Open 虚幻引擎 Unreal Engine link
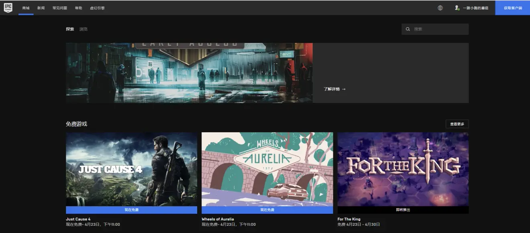This screenshot has width=530, height=233. tap(97, 8)
